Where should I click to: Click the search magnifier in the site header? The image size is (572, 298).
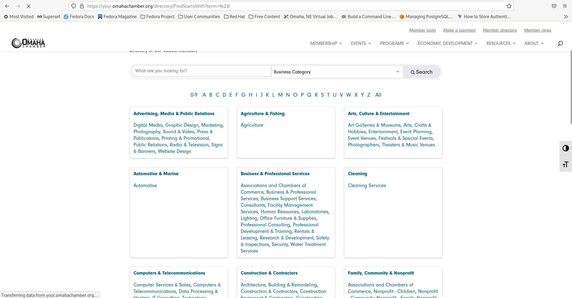click(560, 43)
